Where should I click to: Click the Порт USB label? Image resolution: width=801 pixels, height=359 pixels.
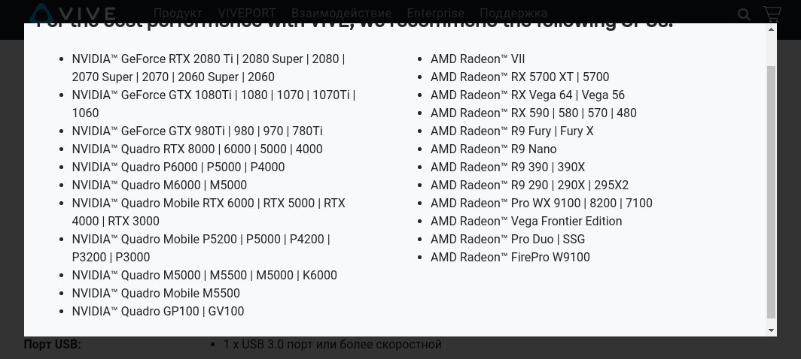[52, 344]
